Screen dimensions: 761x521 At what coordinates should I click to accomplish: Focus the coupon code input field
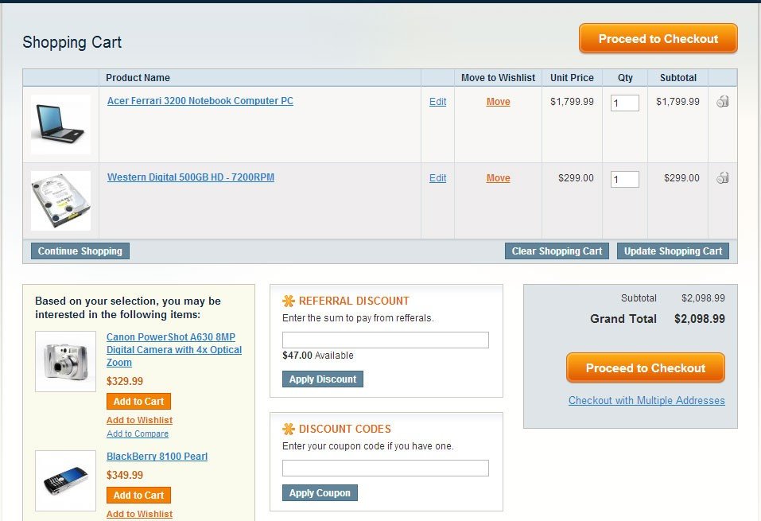click(386, 468)
